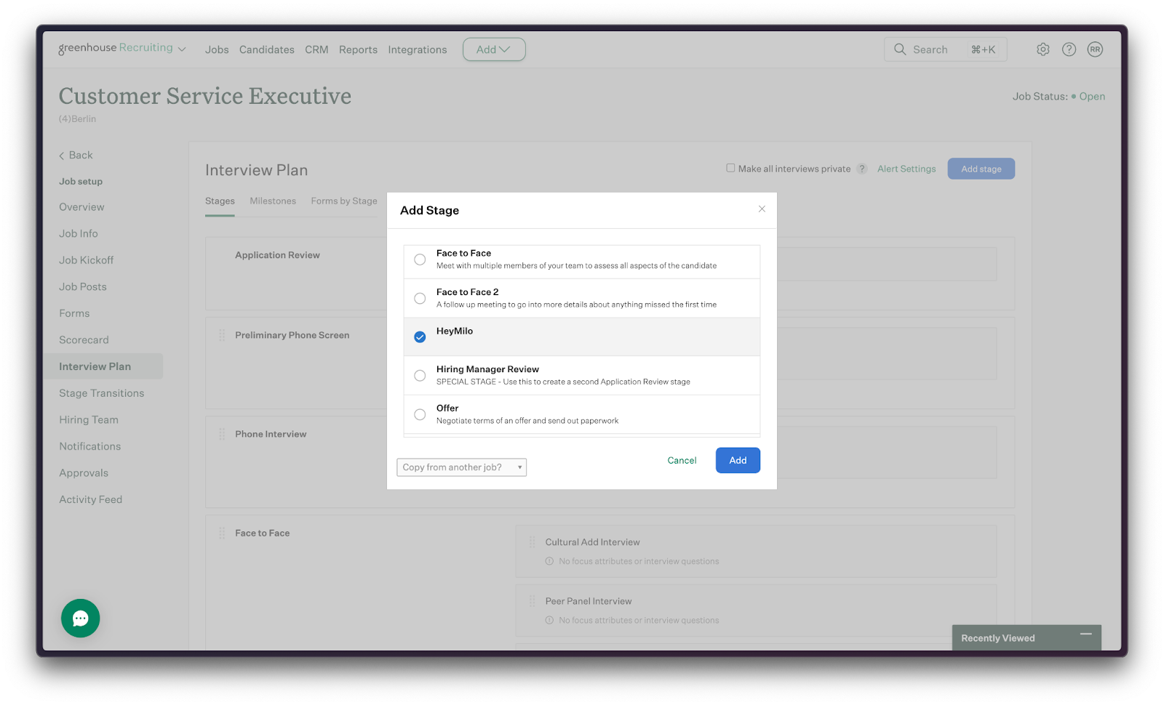Minimize the Recently Viewed panel

click(x=1085, y=634)
